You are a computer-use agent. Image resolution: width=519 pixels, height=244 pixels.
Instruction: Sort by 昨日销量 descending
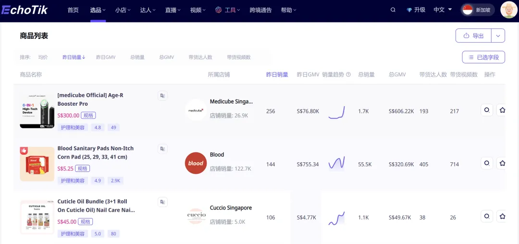pos(74,57)
